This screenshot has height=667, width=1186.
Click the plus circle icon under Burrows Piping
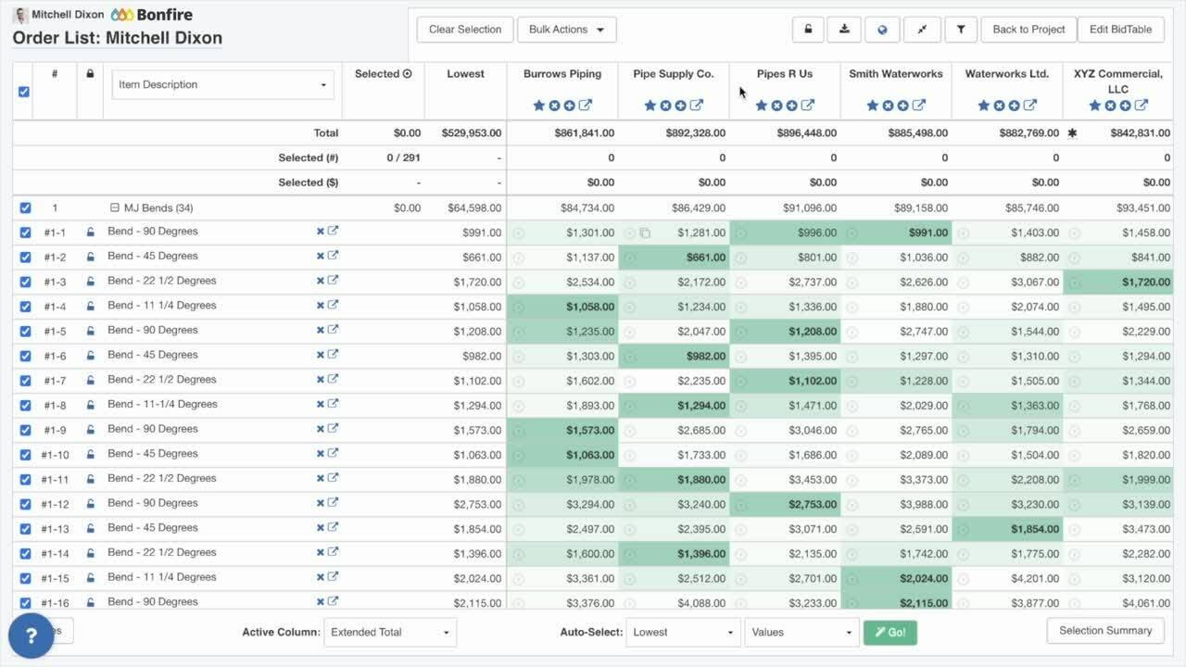click(569, 106)
